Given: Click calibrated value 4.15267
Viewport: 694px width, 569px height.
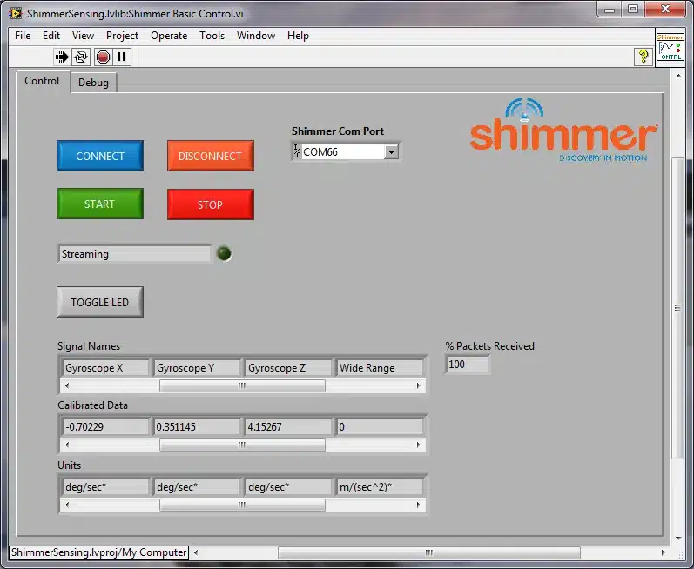Looking at the screenshot, I should [x=288, y=426].
